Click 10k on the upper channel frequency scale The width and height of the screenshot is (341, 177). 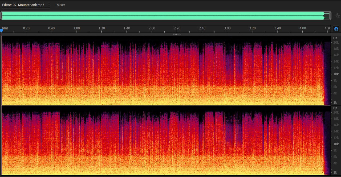[x=336, y=74]
